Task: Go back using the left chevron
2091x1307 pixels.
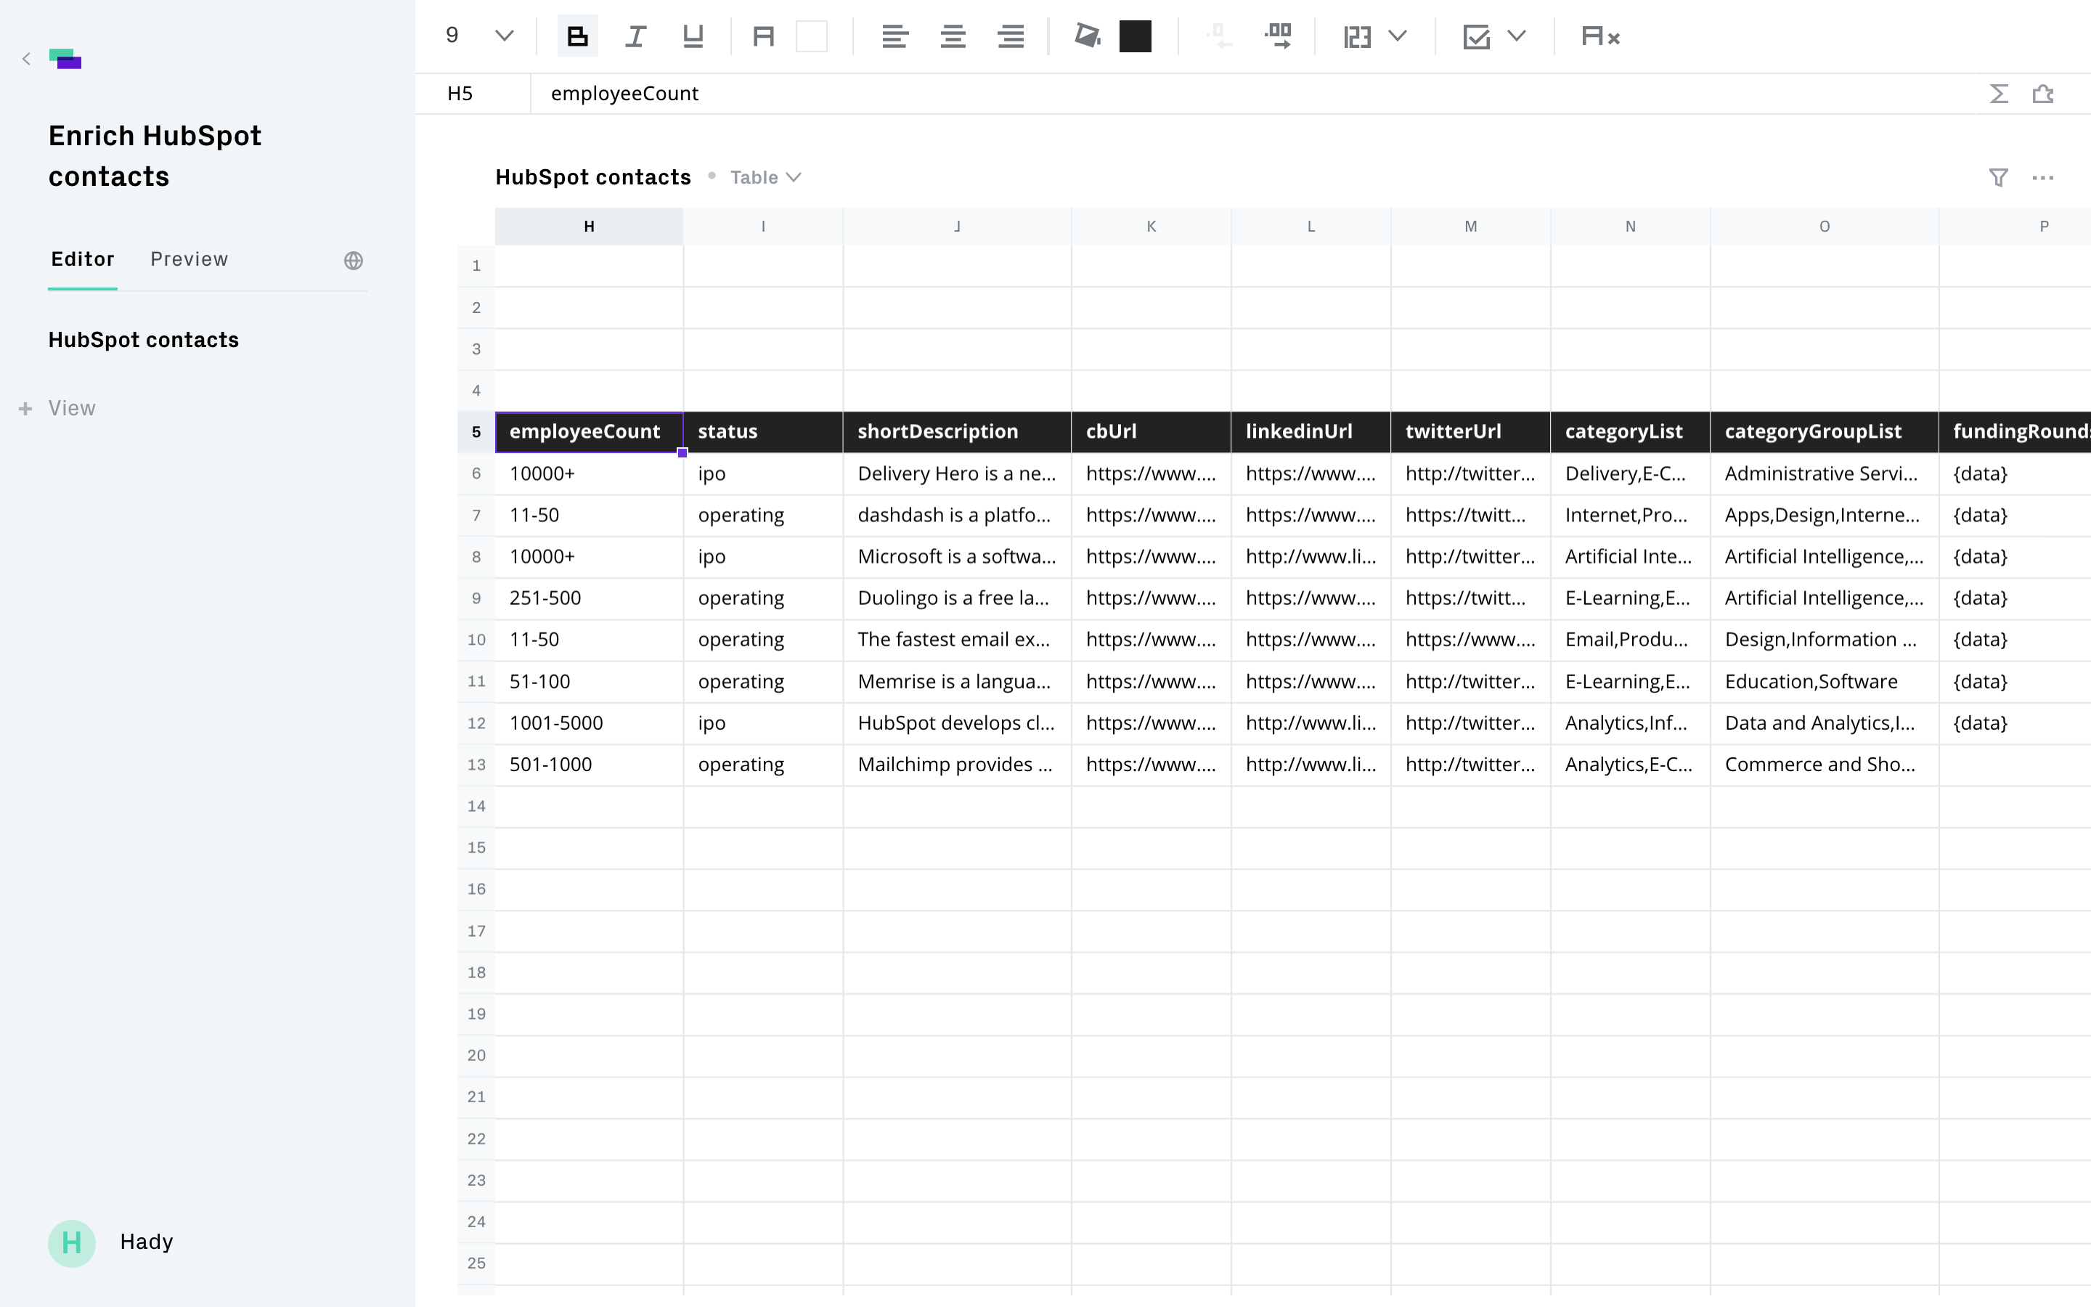Action: [x=26, y=59]
